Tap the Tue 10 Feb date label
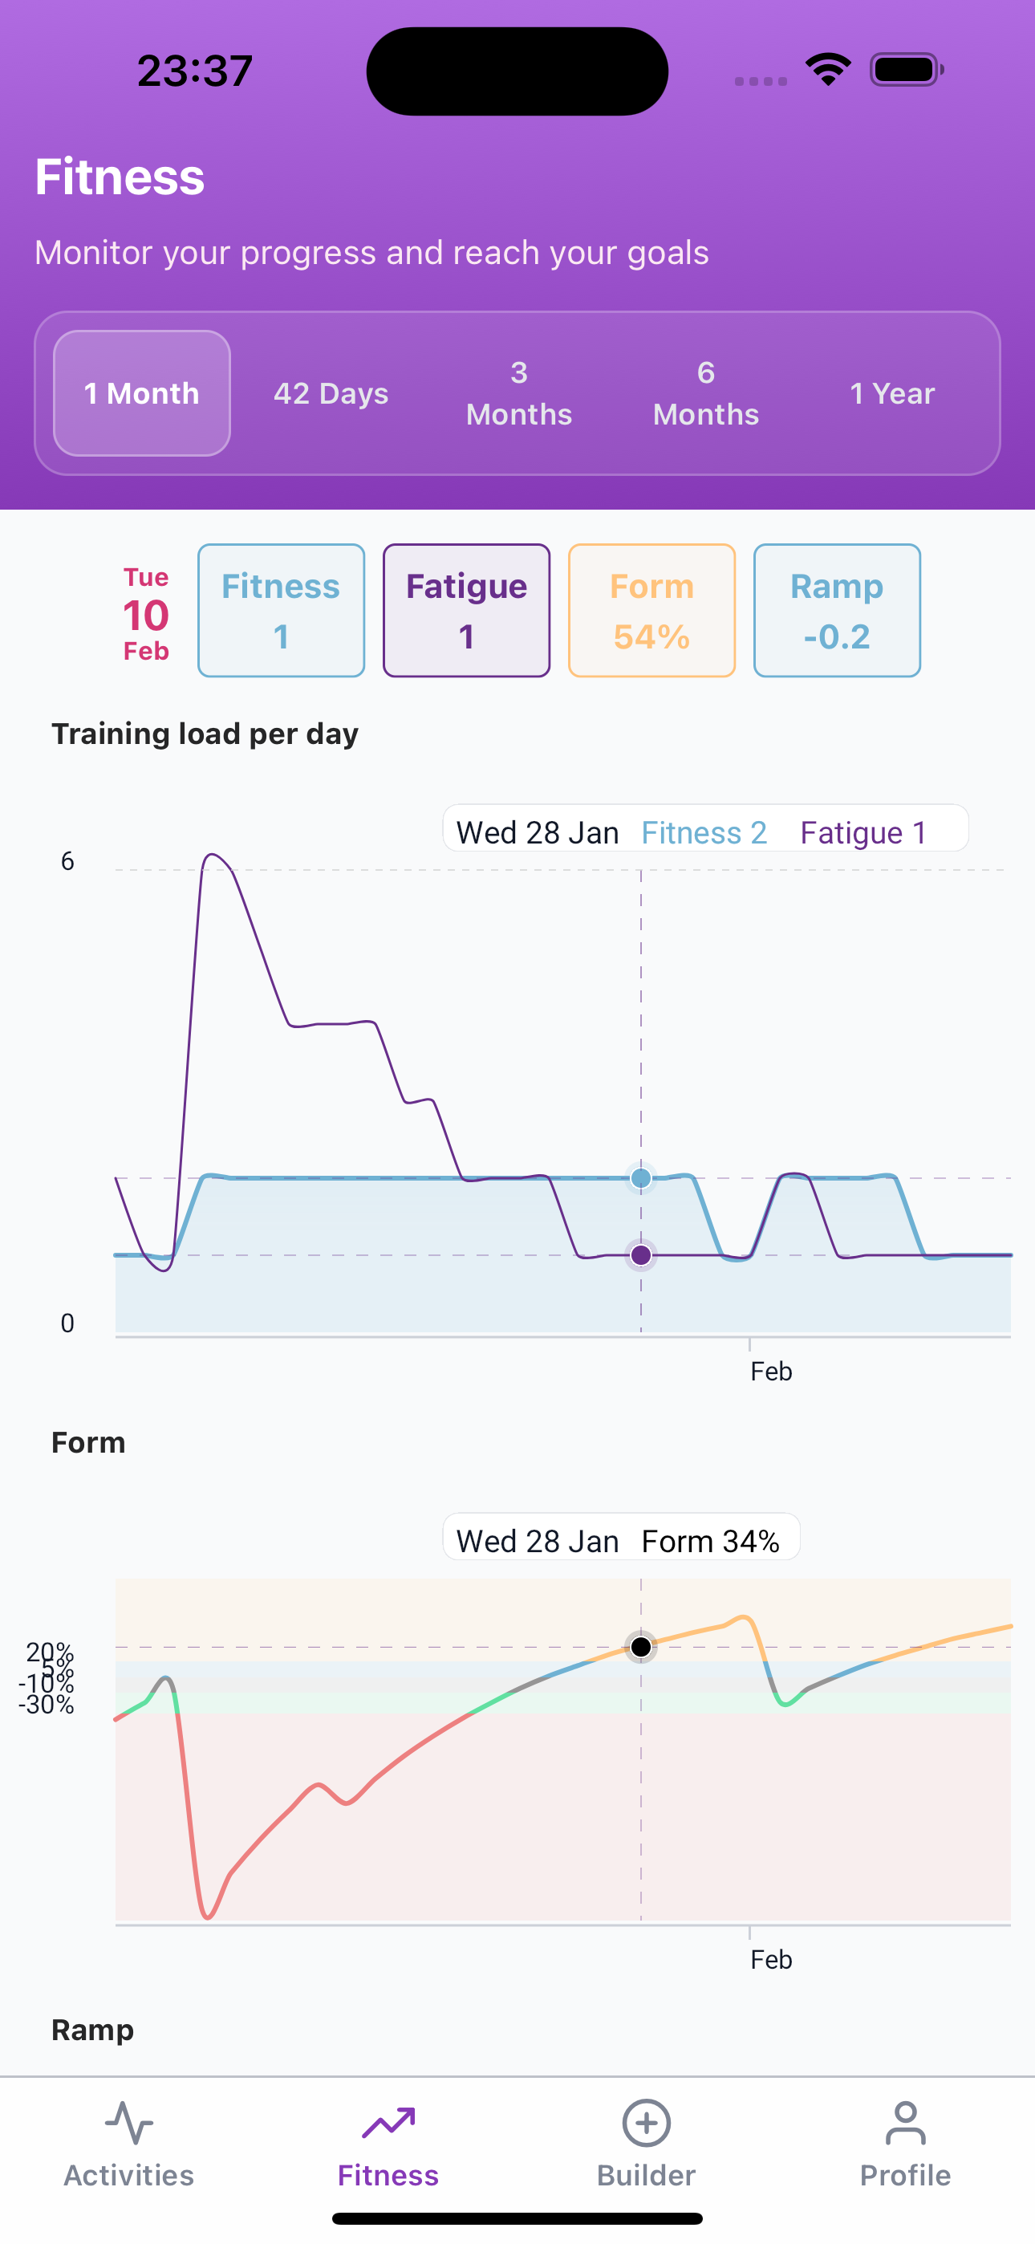 tap(145, 613)
